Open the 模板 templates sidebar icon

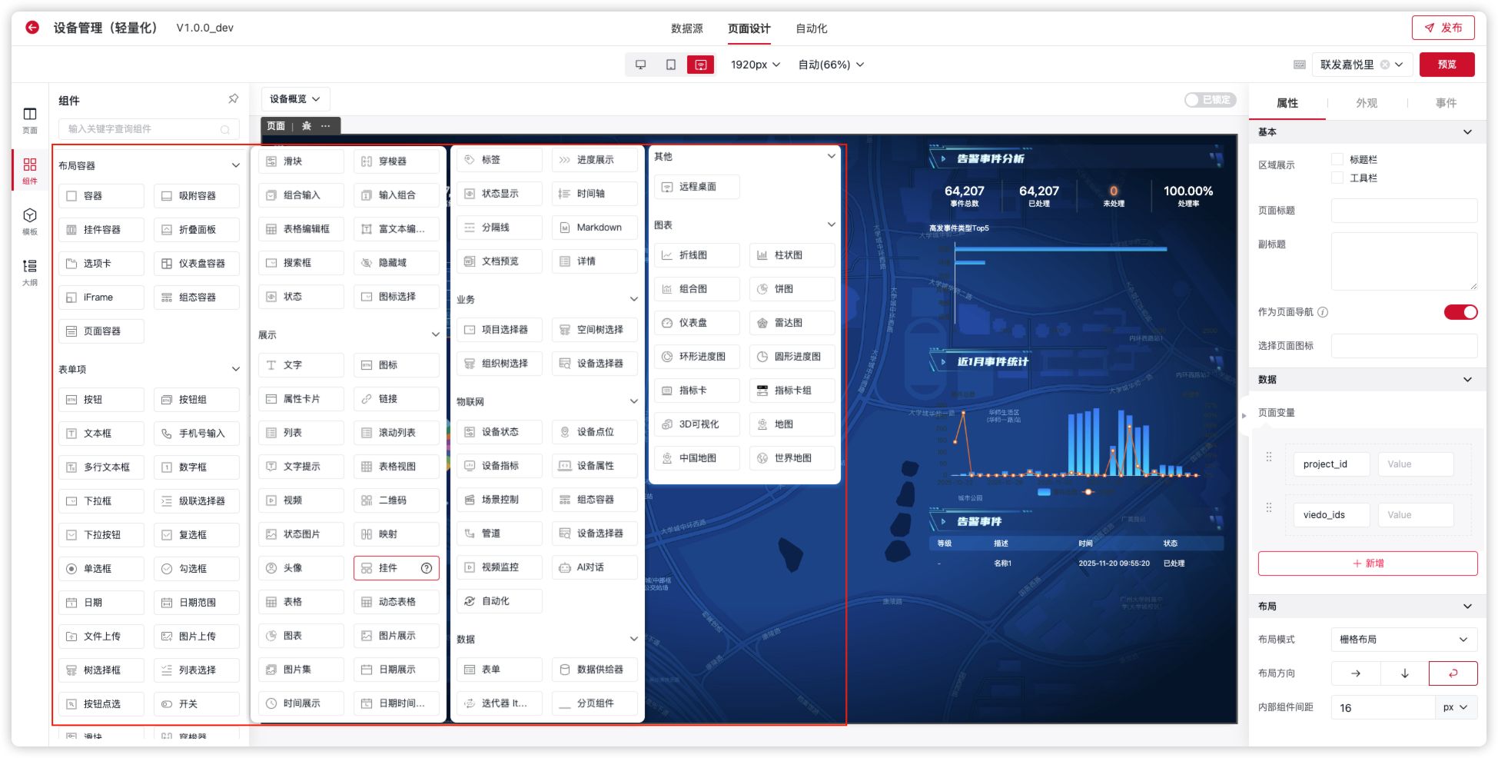coord(30,221)
